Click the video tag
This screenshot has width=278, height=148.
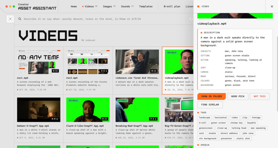235,118
